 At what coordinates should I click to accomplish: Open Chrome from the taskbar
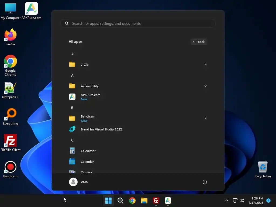(132, 201)
